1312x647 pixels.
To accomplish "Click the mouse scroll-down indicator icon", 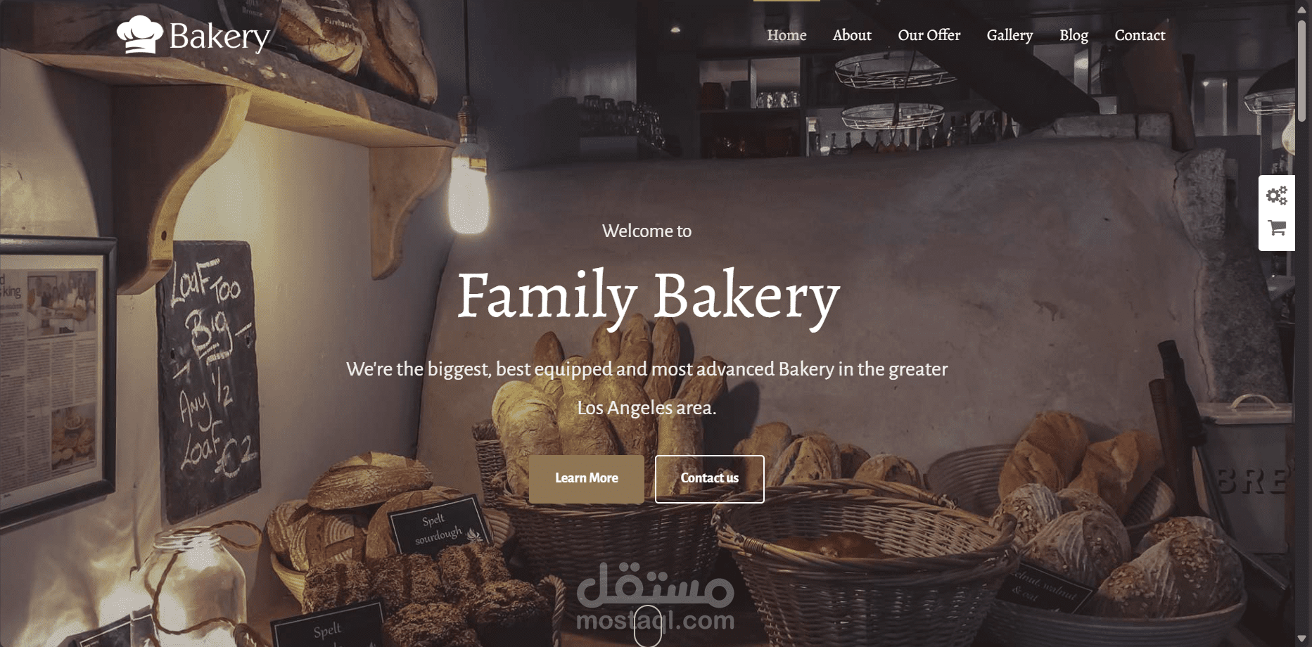I will coord(648,626).
